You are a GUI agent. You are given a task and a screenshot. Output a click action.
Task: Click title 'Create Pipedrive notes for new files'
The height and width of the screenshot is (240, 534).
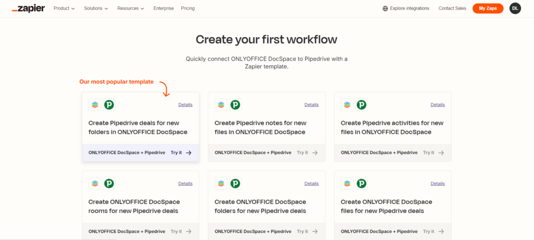click(x=261, y=127)
